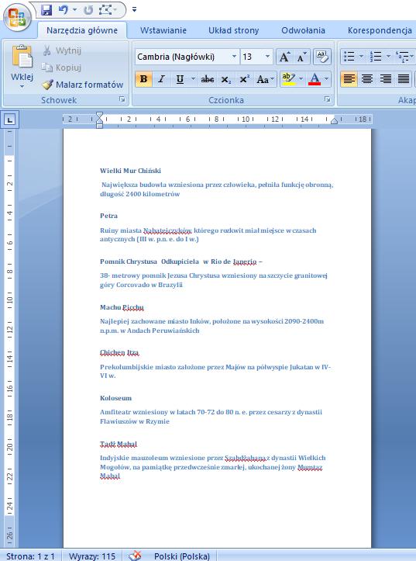This screenshot has height=561, width=416.
Task: Increase font size with Grow Font icon
Action: (x=284, y=57)
